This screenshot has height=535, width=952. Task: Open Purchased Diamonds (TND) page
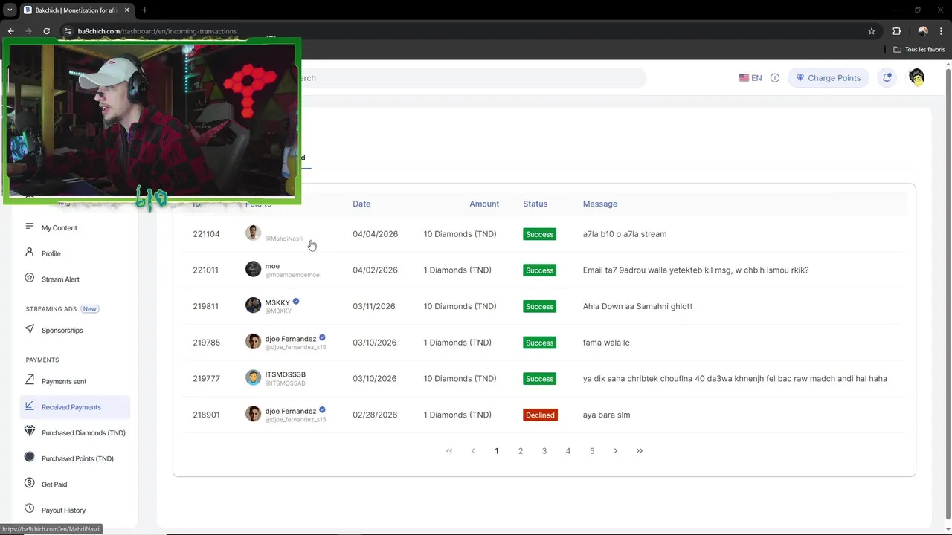(x=83, y=433)
